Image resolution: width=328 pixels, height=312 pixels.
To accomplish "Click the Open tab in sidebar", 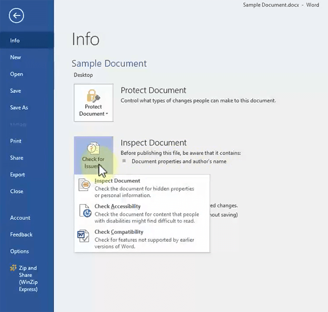I will tap(16, 74).
